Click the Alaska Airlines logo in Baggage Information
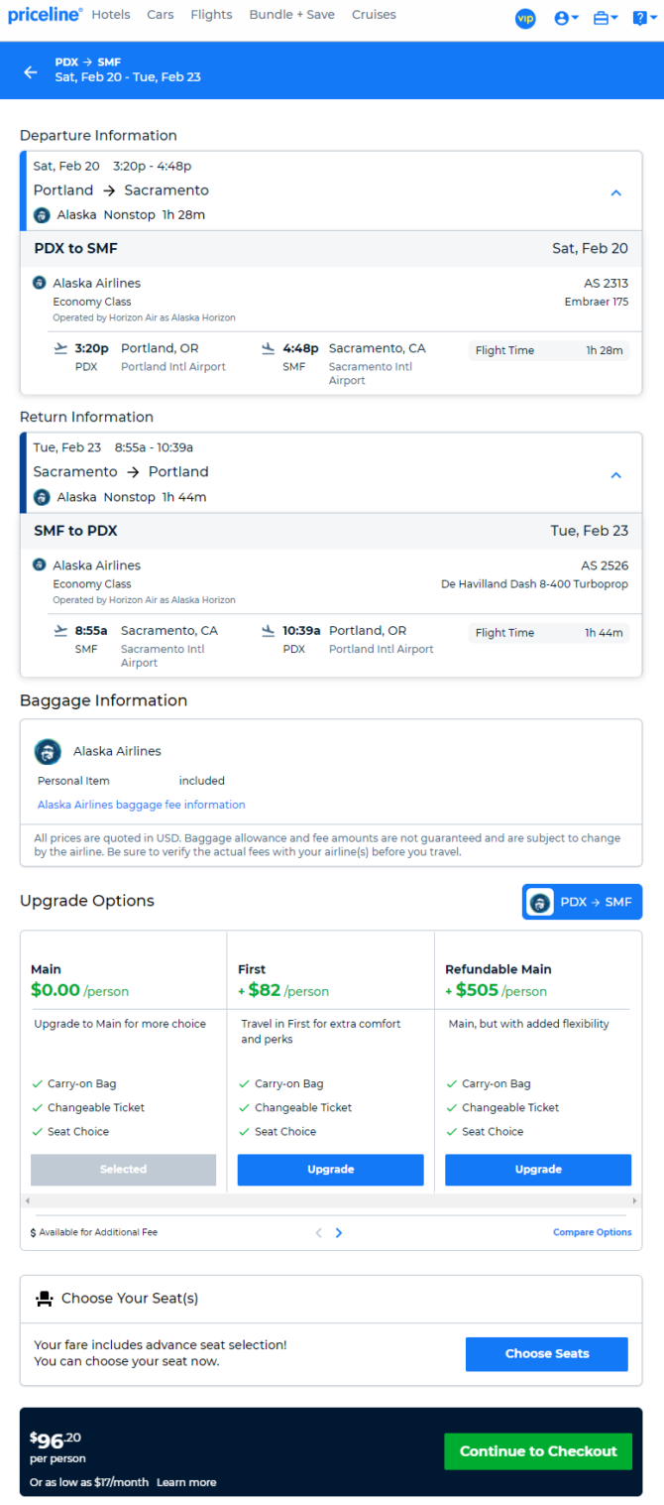Screen dimensions: 664x1505 [48, 751]
